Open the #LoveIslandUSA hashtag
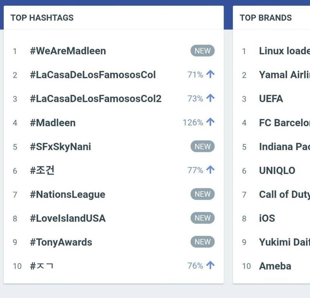 [68, 218]
